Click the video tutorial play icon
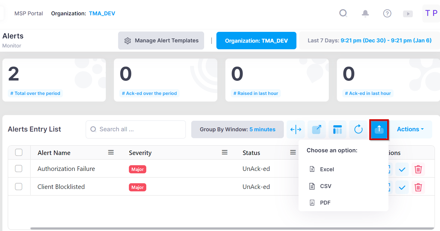 tap(408, 14)
